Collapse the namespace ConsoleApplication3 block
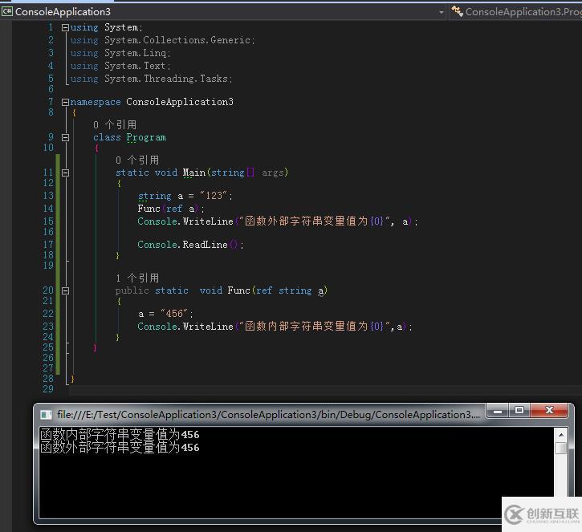Screen dimensions: 582x532 point(65,102)
